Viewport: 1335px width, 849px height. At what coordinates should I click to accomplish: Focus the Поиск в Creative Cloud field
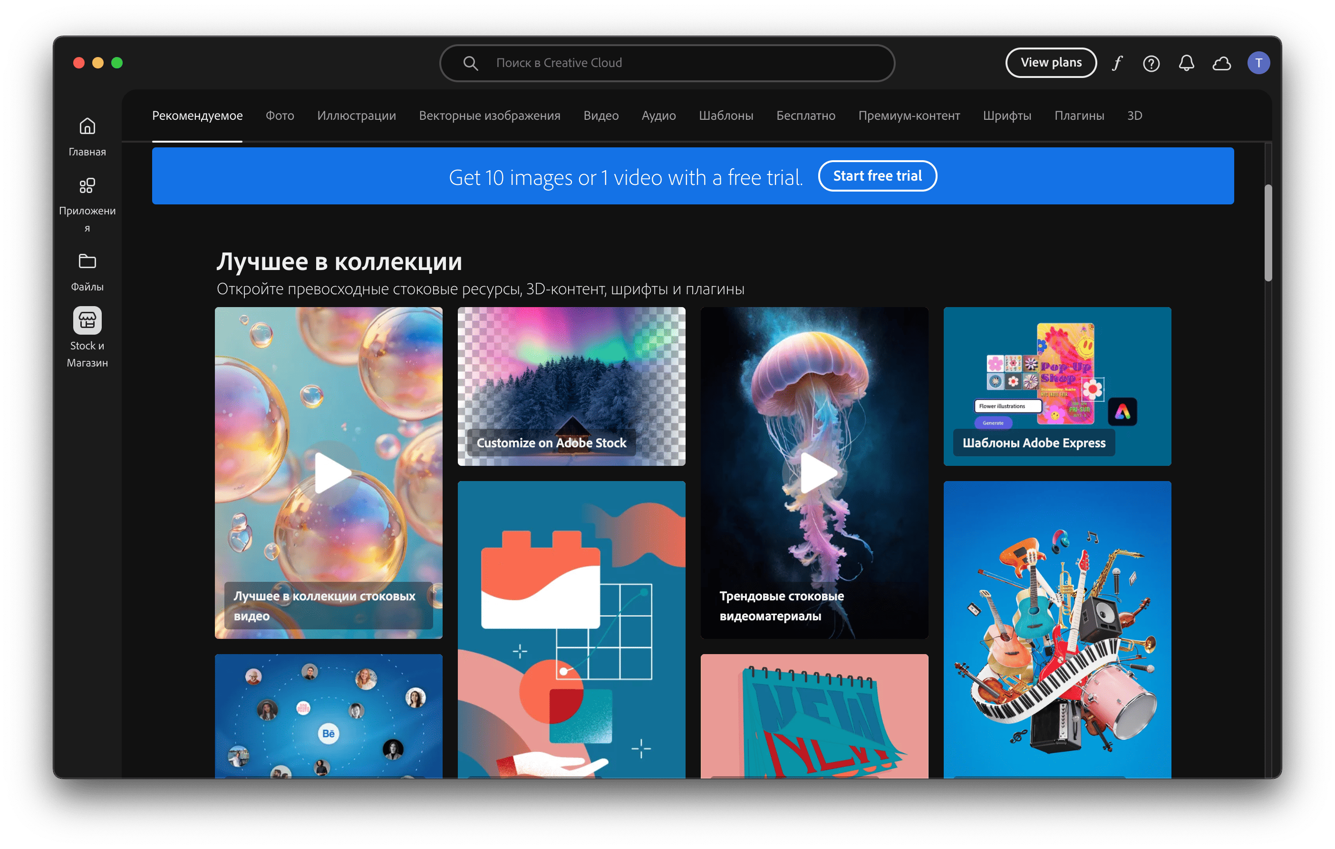click(x=667, y=63)
